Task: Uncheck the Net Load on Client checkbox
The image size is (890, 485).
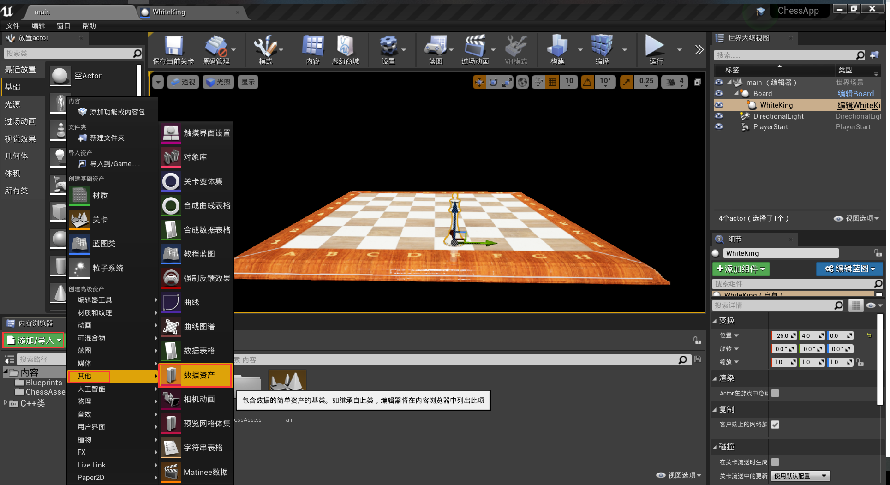Action: (775, 425)
